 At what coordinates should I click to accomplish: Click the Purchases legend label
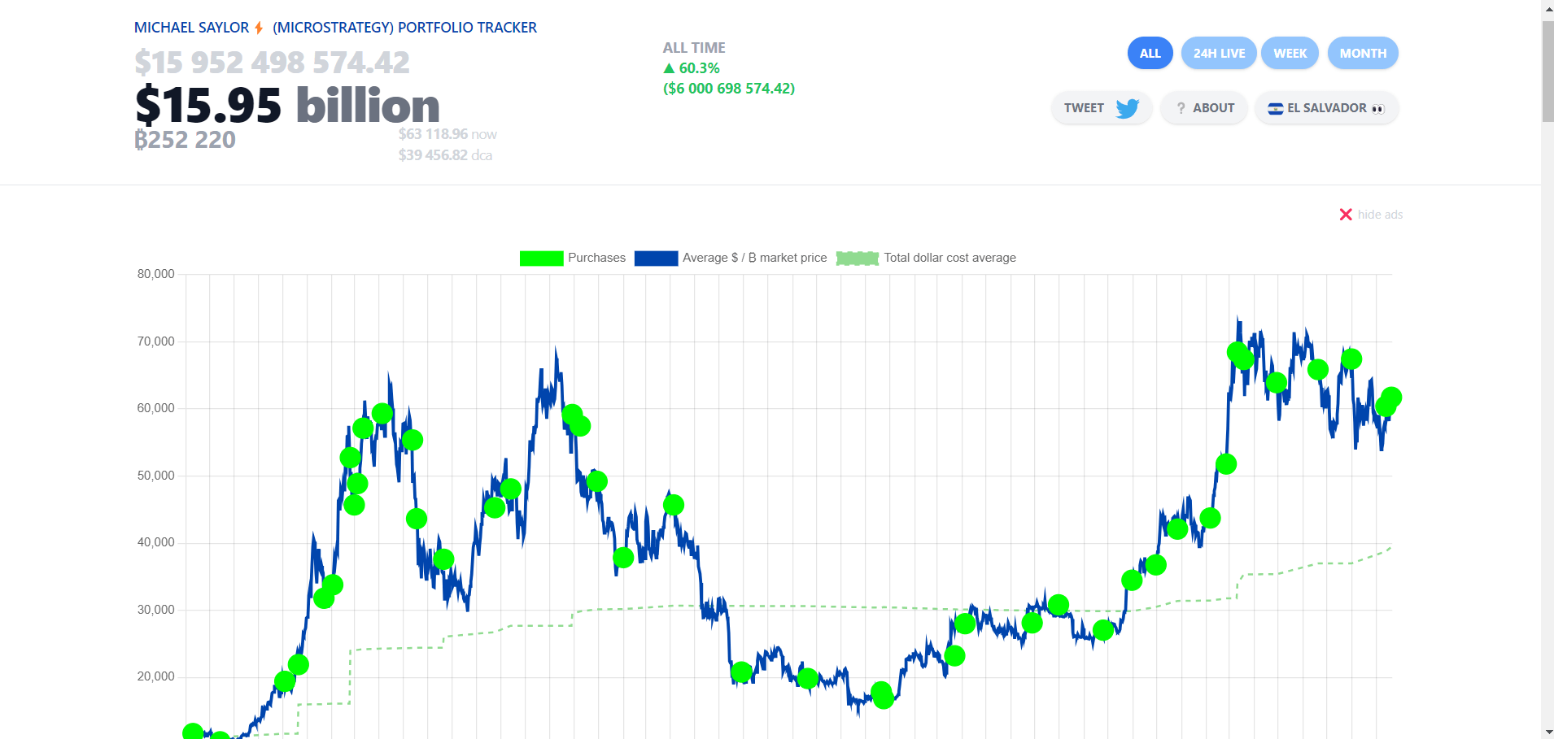pos(596,258)
